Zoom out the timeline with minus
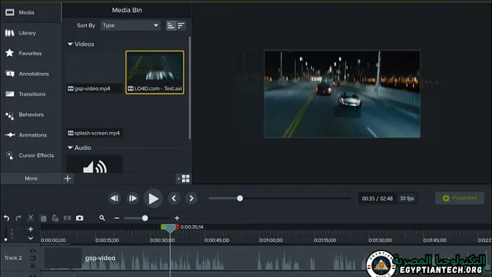 (117, 218)
